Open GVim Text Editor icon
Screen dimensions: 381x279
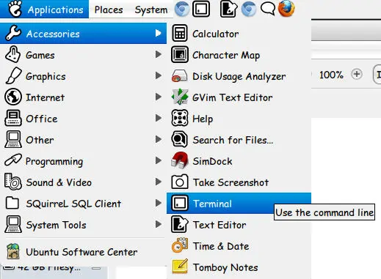(180, 97)
